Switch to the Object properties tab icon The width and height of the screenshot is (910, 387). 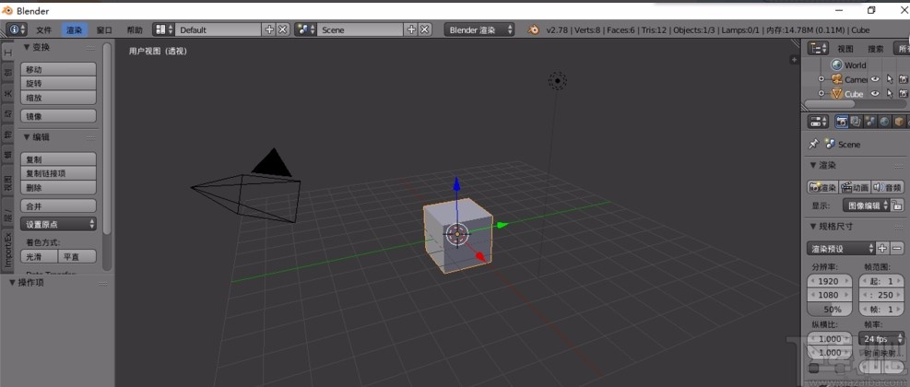pyautogui.click(x=899, y=122)
